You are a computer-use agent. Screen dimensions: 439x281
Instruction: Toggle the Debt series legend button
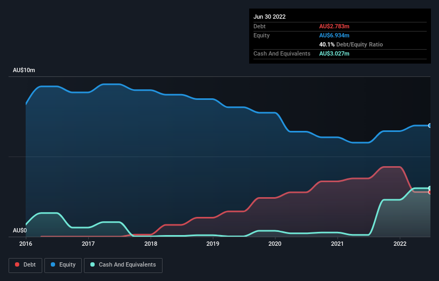tap(25, 265)
